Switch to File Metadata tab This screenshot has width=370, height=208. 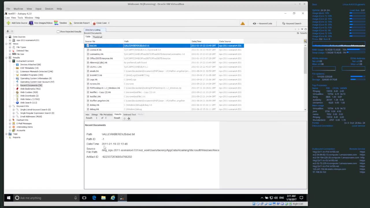[106, 114]
